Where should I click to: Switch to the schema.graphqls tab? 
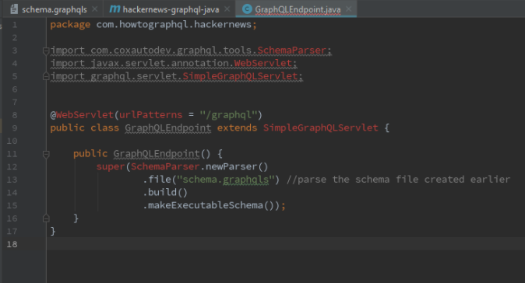pyautogui.click(x=55, y=9)
